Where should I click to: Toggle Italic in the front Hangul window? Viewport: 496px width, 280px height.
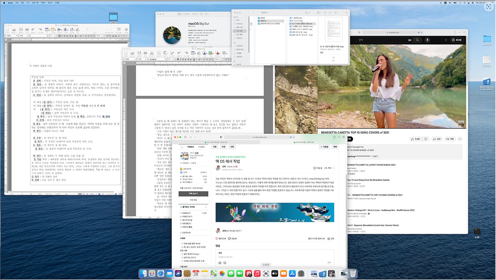coord(180,59)
